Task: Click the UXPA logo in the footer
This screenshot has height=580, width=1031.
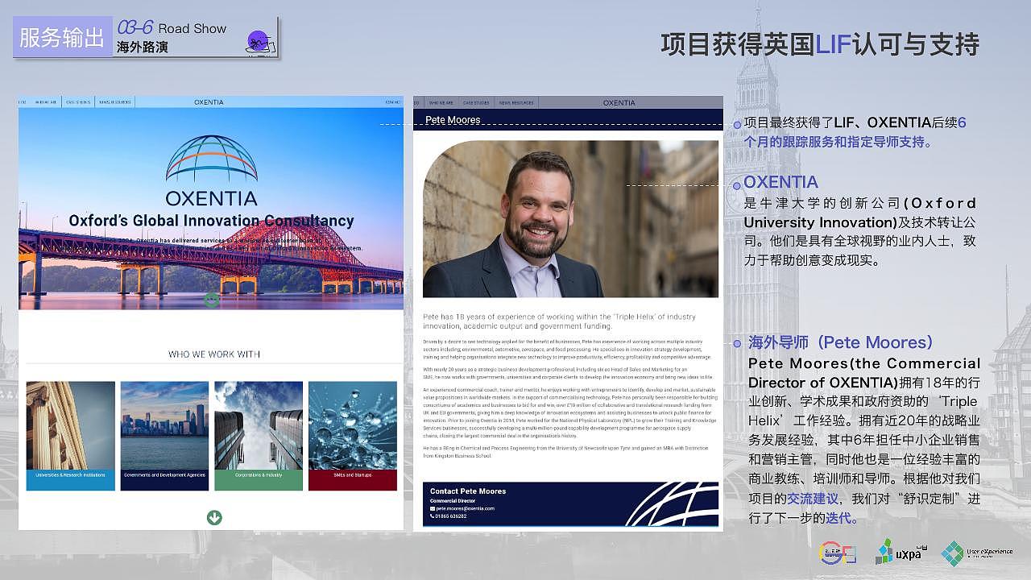Action: coord(901,552)
